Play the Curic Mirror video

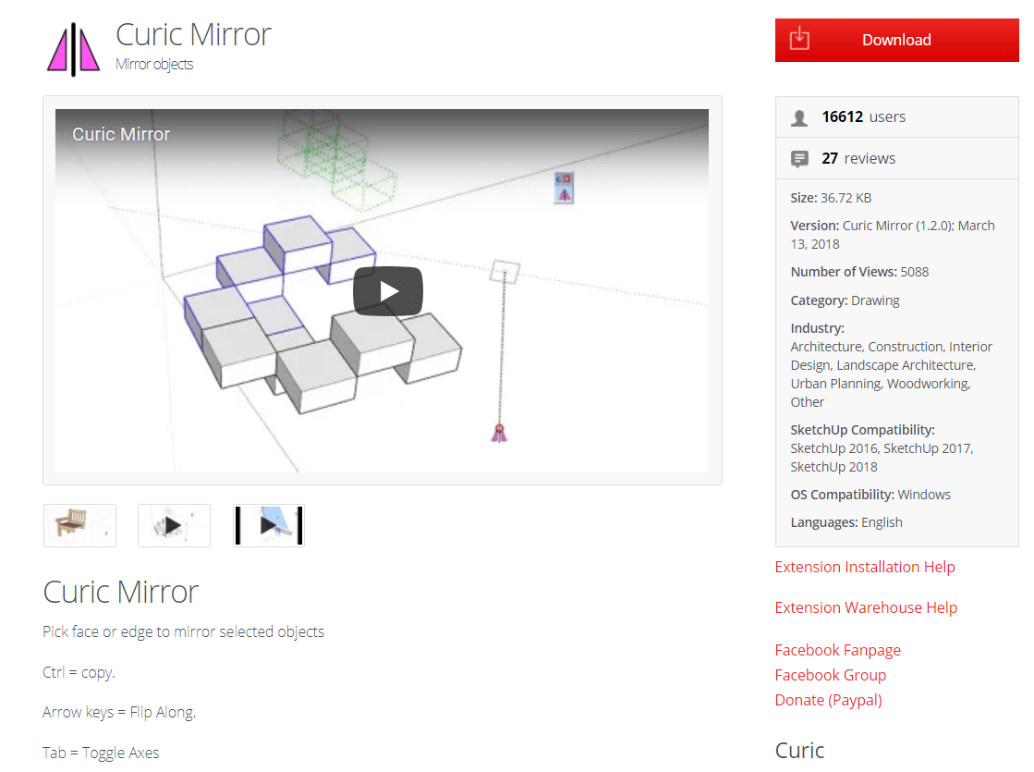[388, 291]
